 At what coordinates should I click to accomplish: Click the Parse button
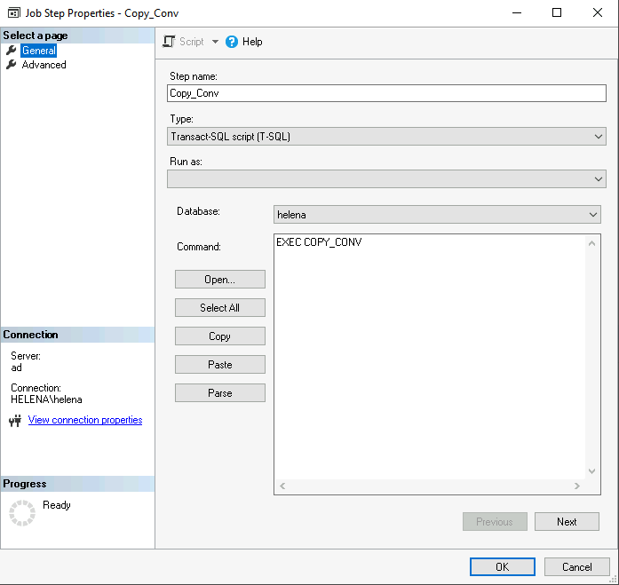tap(220, 393)
